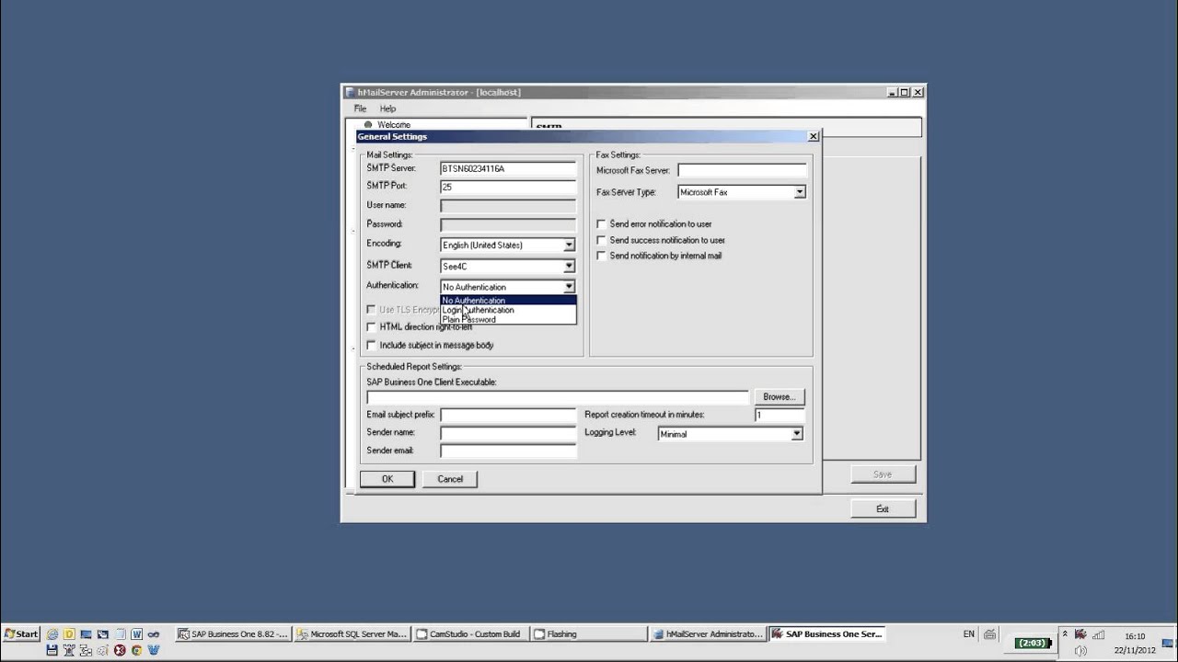Launch Chrome from quick launch bar
1178x662 pixels.
point(136,650)
